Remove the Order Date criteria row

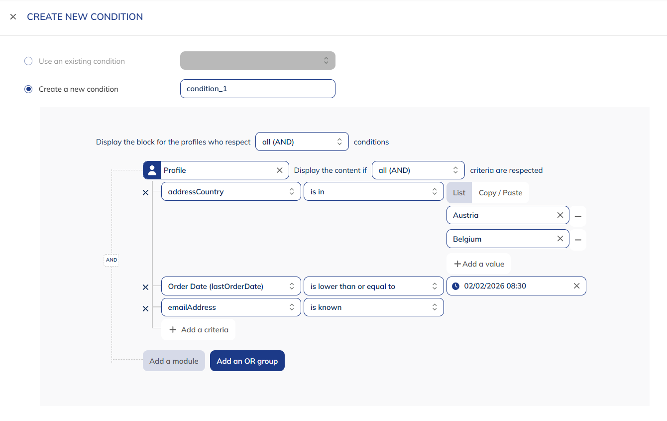(145, 287)
